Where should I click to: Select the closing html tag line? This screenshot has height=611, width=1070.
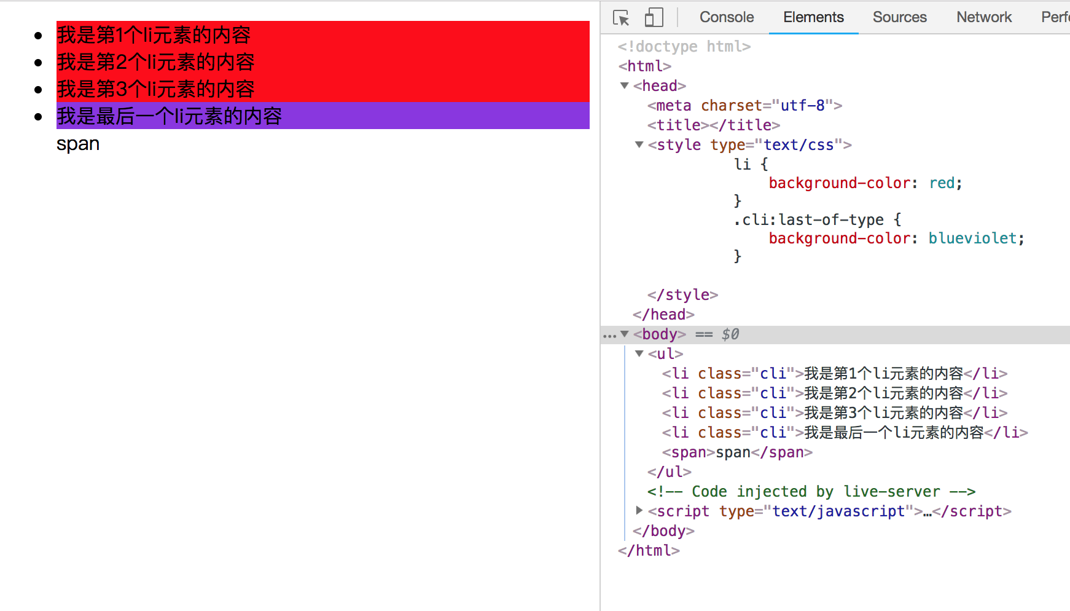coord(649,551)
